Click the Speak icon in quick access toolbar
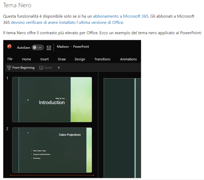The width and height of the screenshot is (204, 180). click(41, 68)
